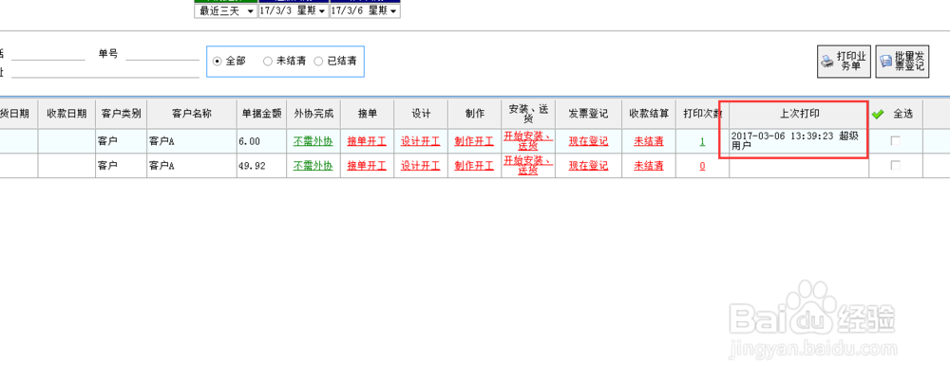Click 不需外协 link in 49.92 row
The height and width of the screenshot is (381, 950).
[x=313, y=166]
